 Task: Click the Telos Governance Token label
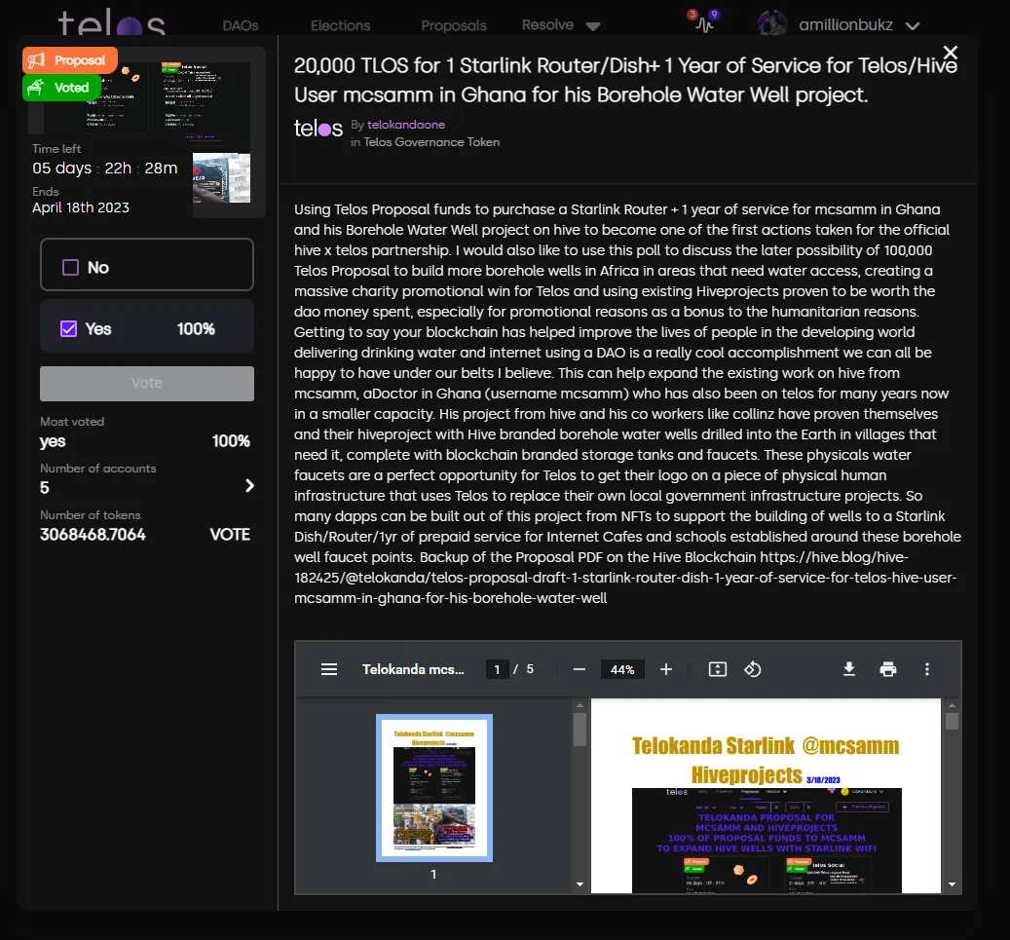point(430,142)
